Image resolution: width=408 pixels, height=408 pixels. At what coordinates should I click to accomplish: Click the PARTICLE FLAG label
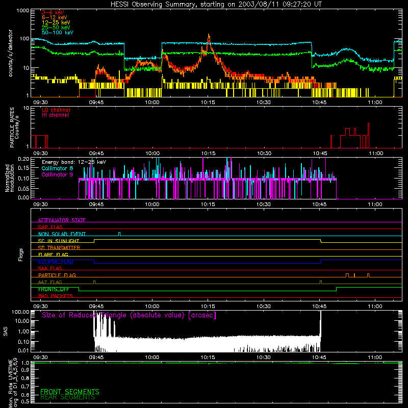pyautogui.click(x=57, y=275)
